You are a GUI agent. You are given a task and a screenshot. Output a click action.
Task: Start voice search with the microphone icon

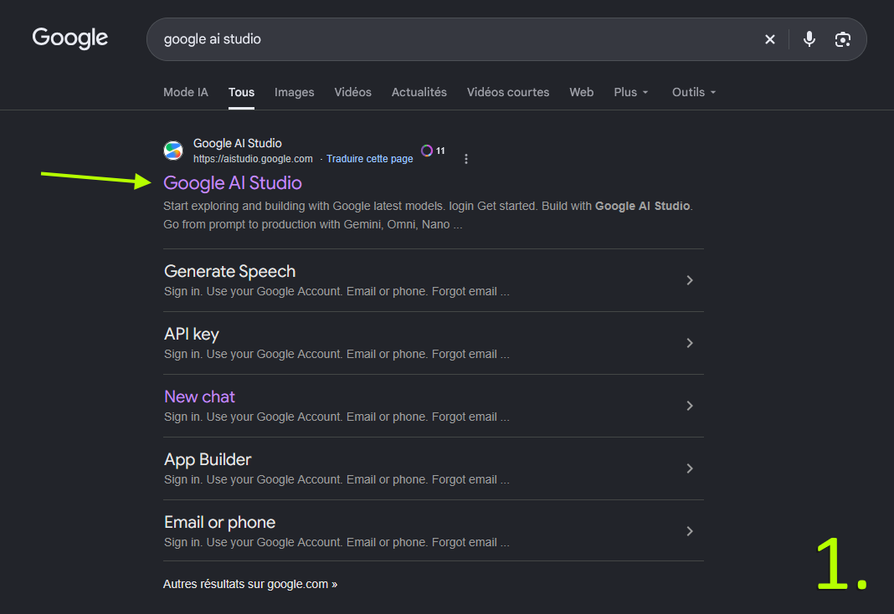point(809,39)
